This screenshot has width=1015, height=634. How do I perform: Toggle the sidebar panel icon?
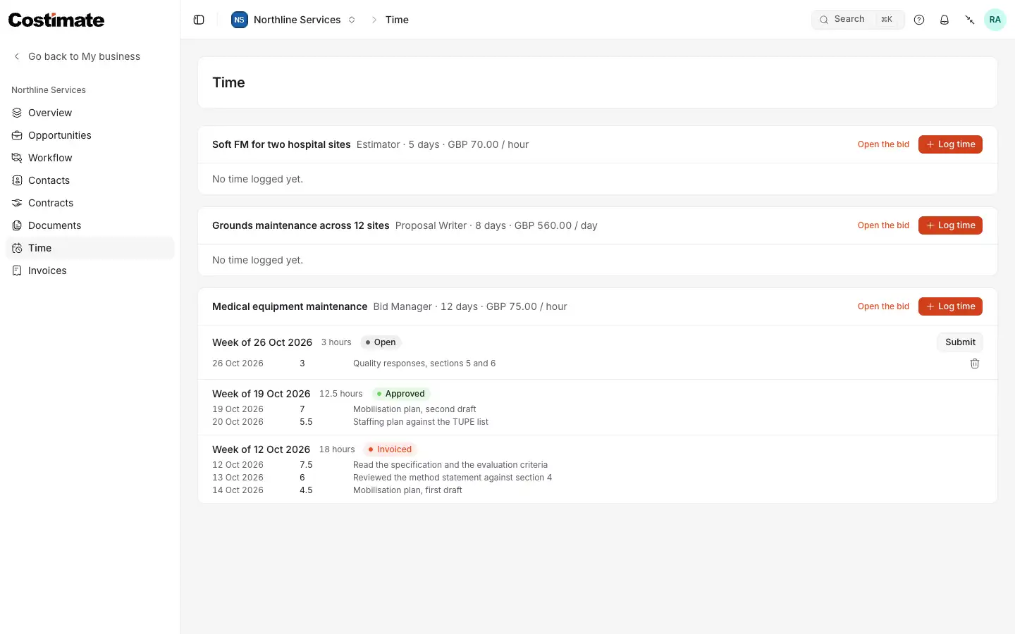click(x=199, y=20)
